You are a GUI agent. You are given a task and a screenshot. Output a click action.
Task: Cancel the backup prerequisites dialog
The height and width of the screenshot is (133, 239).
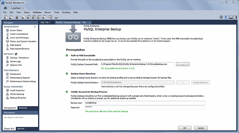point(201,128)
